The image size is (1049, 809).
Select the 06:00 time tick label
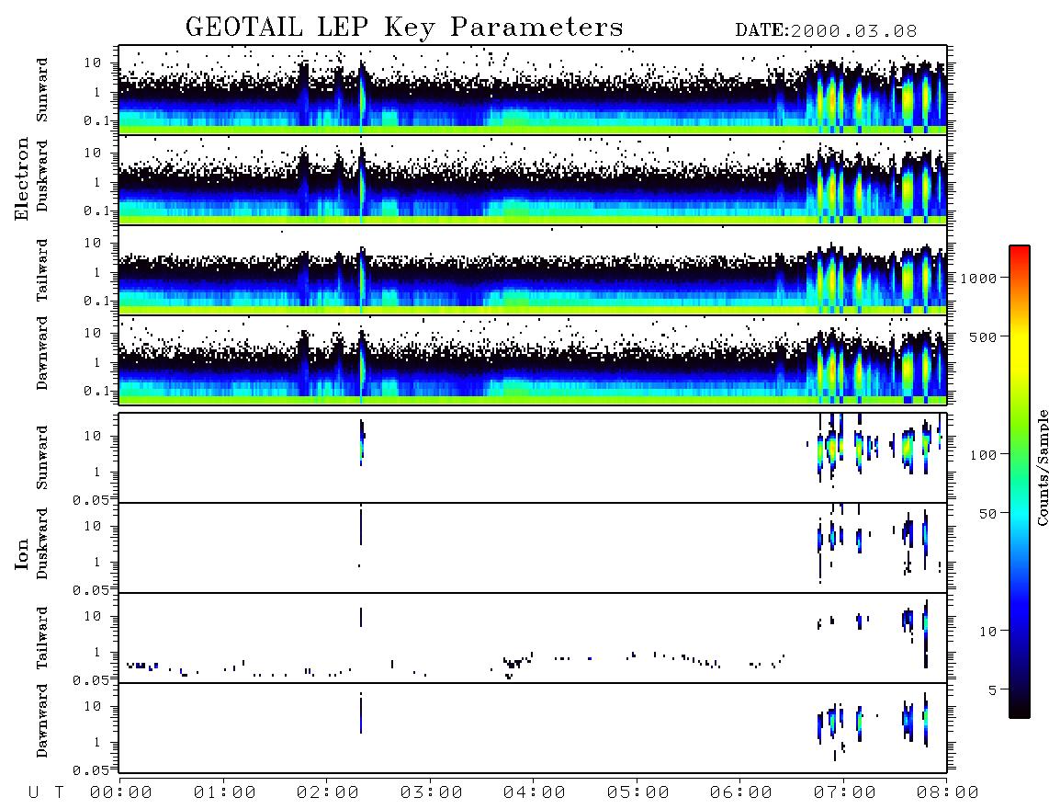(741, 793)
